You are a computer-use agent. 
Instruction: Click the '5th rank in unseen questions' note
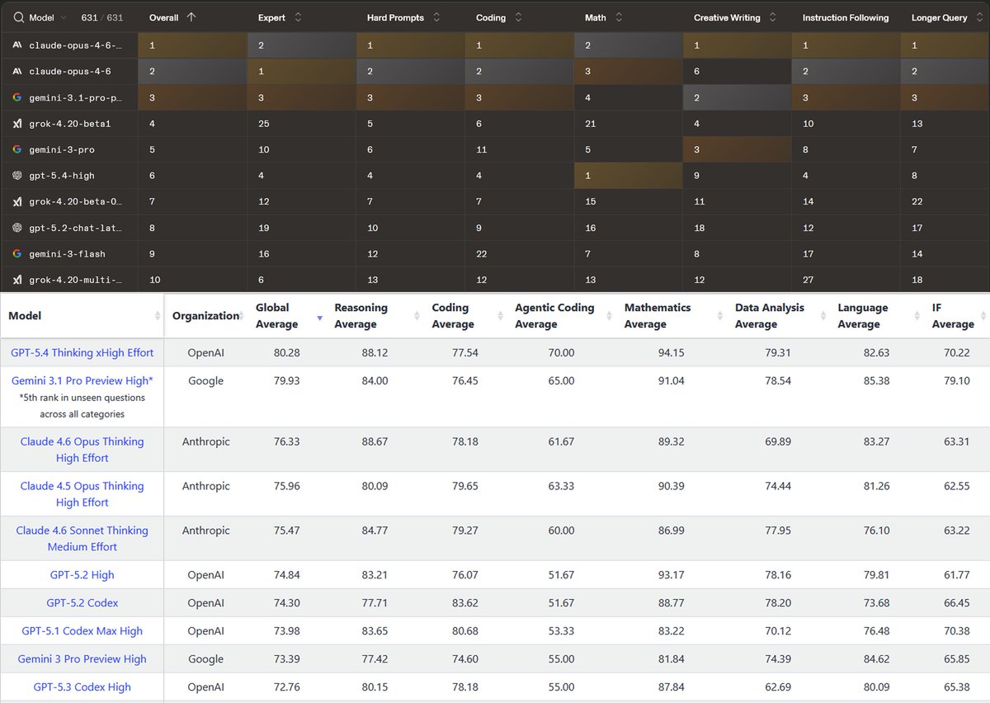[82, 406]
